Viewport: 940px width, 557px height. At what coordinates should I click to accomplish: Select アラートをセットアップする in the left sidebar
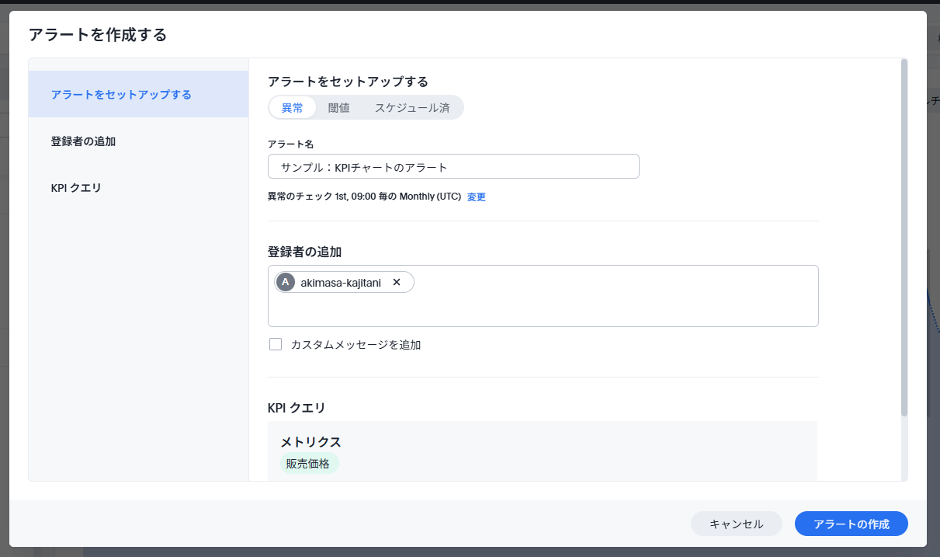coord(121,95)
